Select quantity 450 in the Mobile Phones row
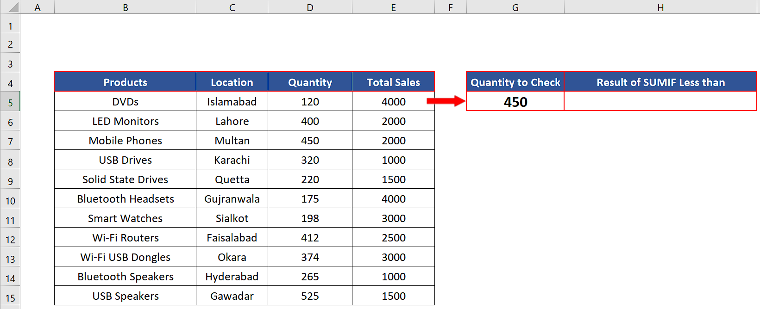This screenshot has height=309, width=760. 310,140
